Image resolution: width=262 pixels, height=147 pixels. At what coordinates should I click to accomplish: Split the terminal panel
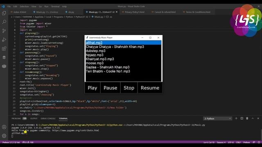click(x=242, y=118)
